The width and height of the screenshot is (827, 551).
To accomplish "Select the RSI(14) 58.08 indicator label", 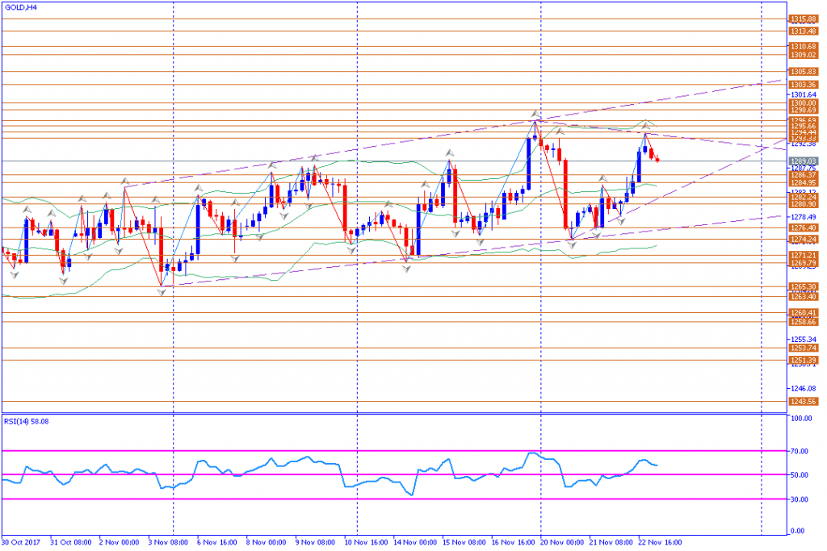I will click(27, 421).
